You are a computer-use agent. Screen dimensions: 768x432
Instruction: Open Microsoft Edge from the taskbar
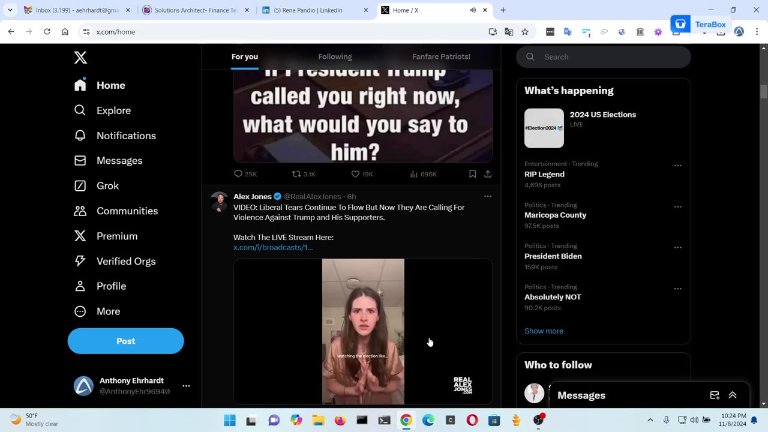pos(428,421)
